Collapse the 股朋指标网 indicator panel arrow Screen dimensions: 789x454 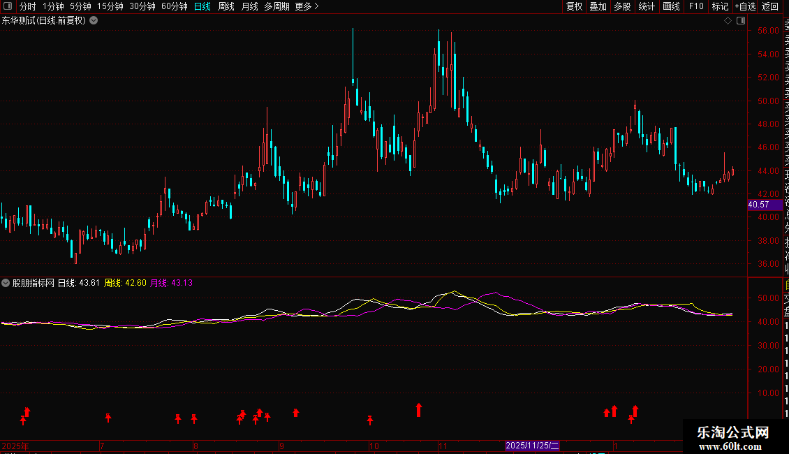tap(6, 283)
